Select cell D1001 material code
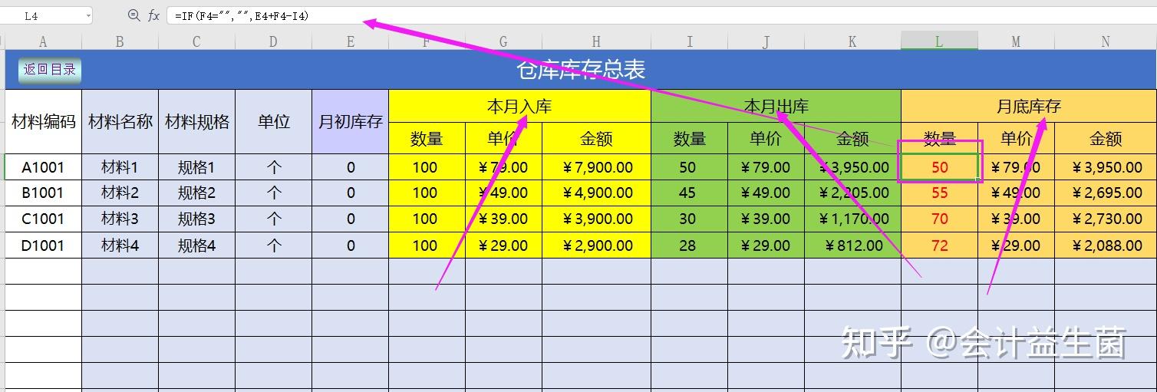Image resolution: width=1157 pixels, height=392 pixels. click(x=43, y=245)
